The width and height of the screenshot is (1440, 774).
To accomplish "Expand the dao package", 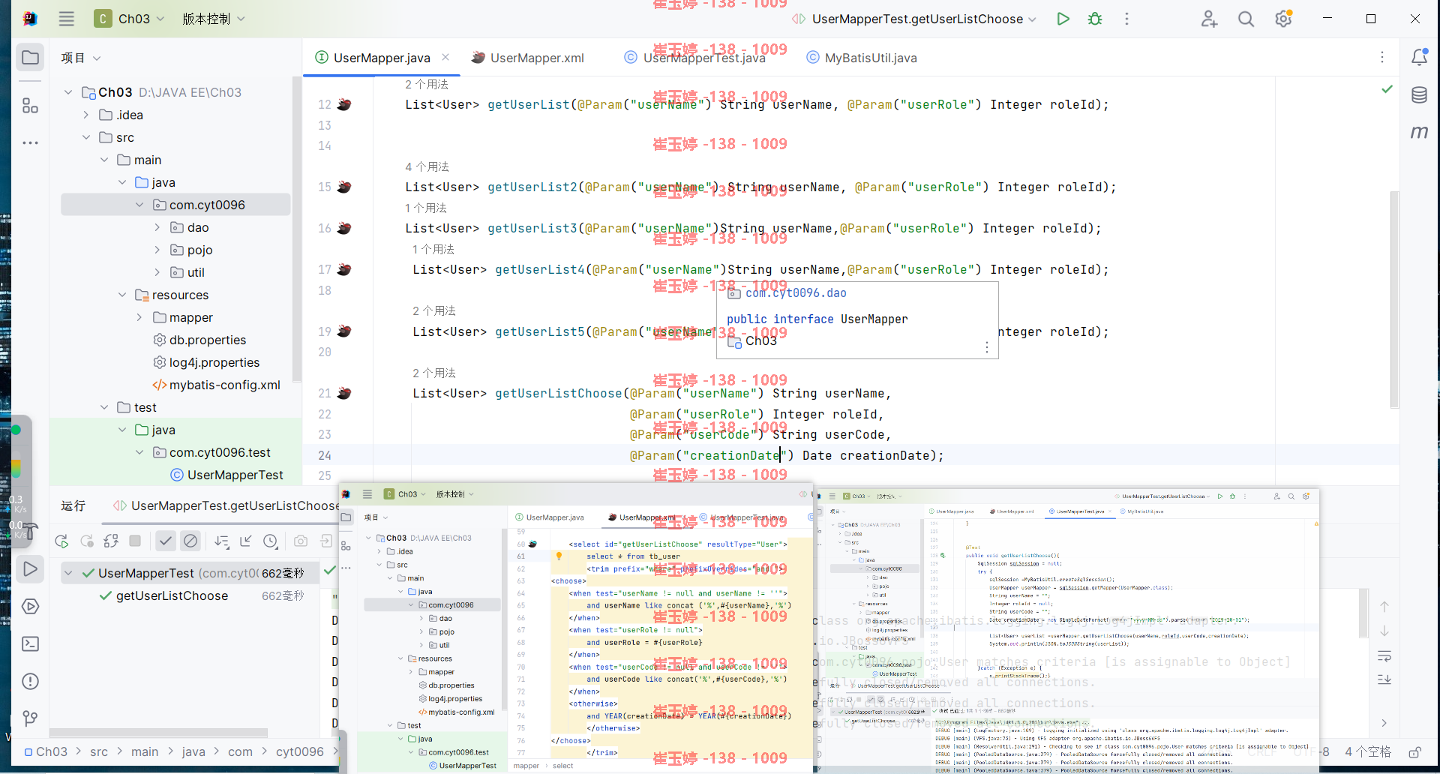I will 157,227.
